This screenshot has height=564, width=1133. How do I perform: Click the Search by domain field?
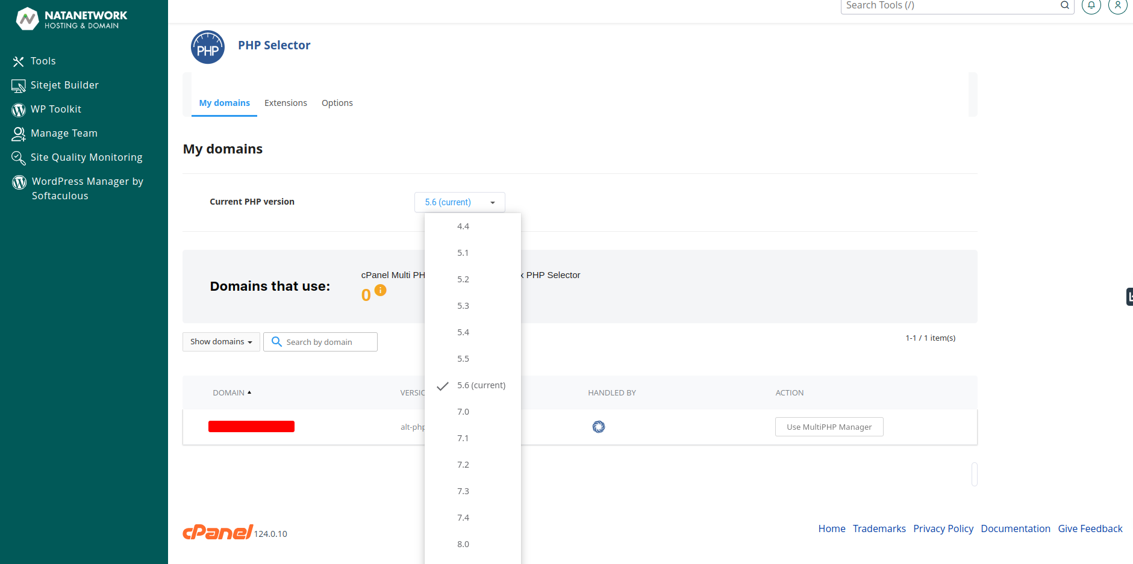tap(320, 342)
